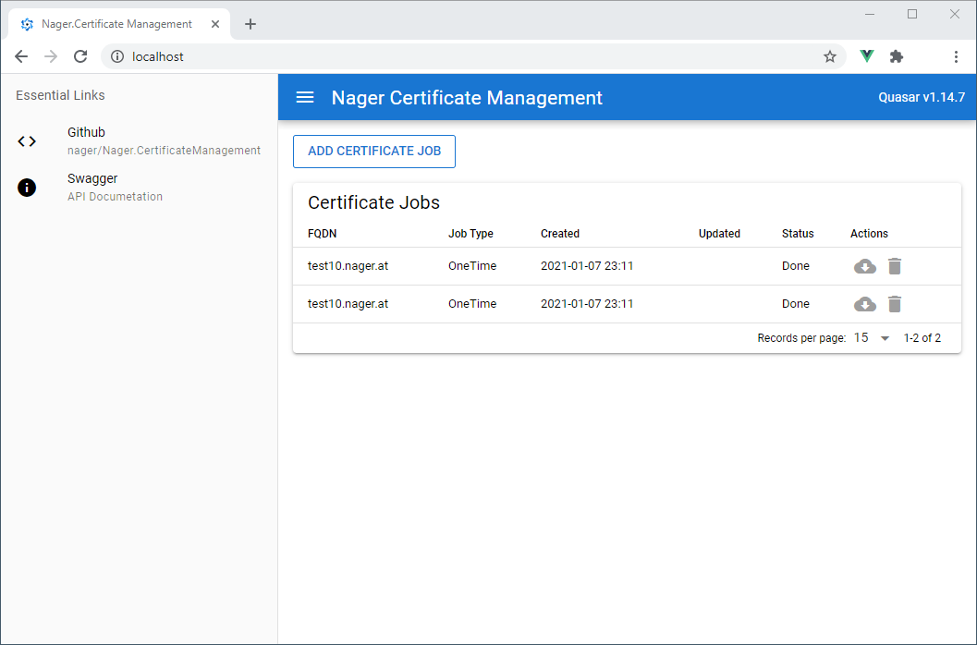Screen dimensions: 977x645
Task: Reload the localhost page
Action: tap(80, 56)
